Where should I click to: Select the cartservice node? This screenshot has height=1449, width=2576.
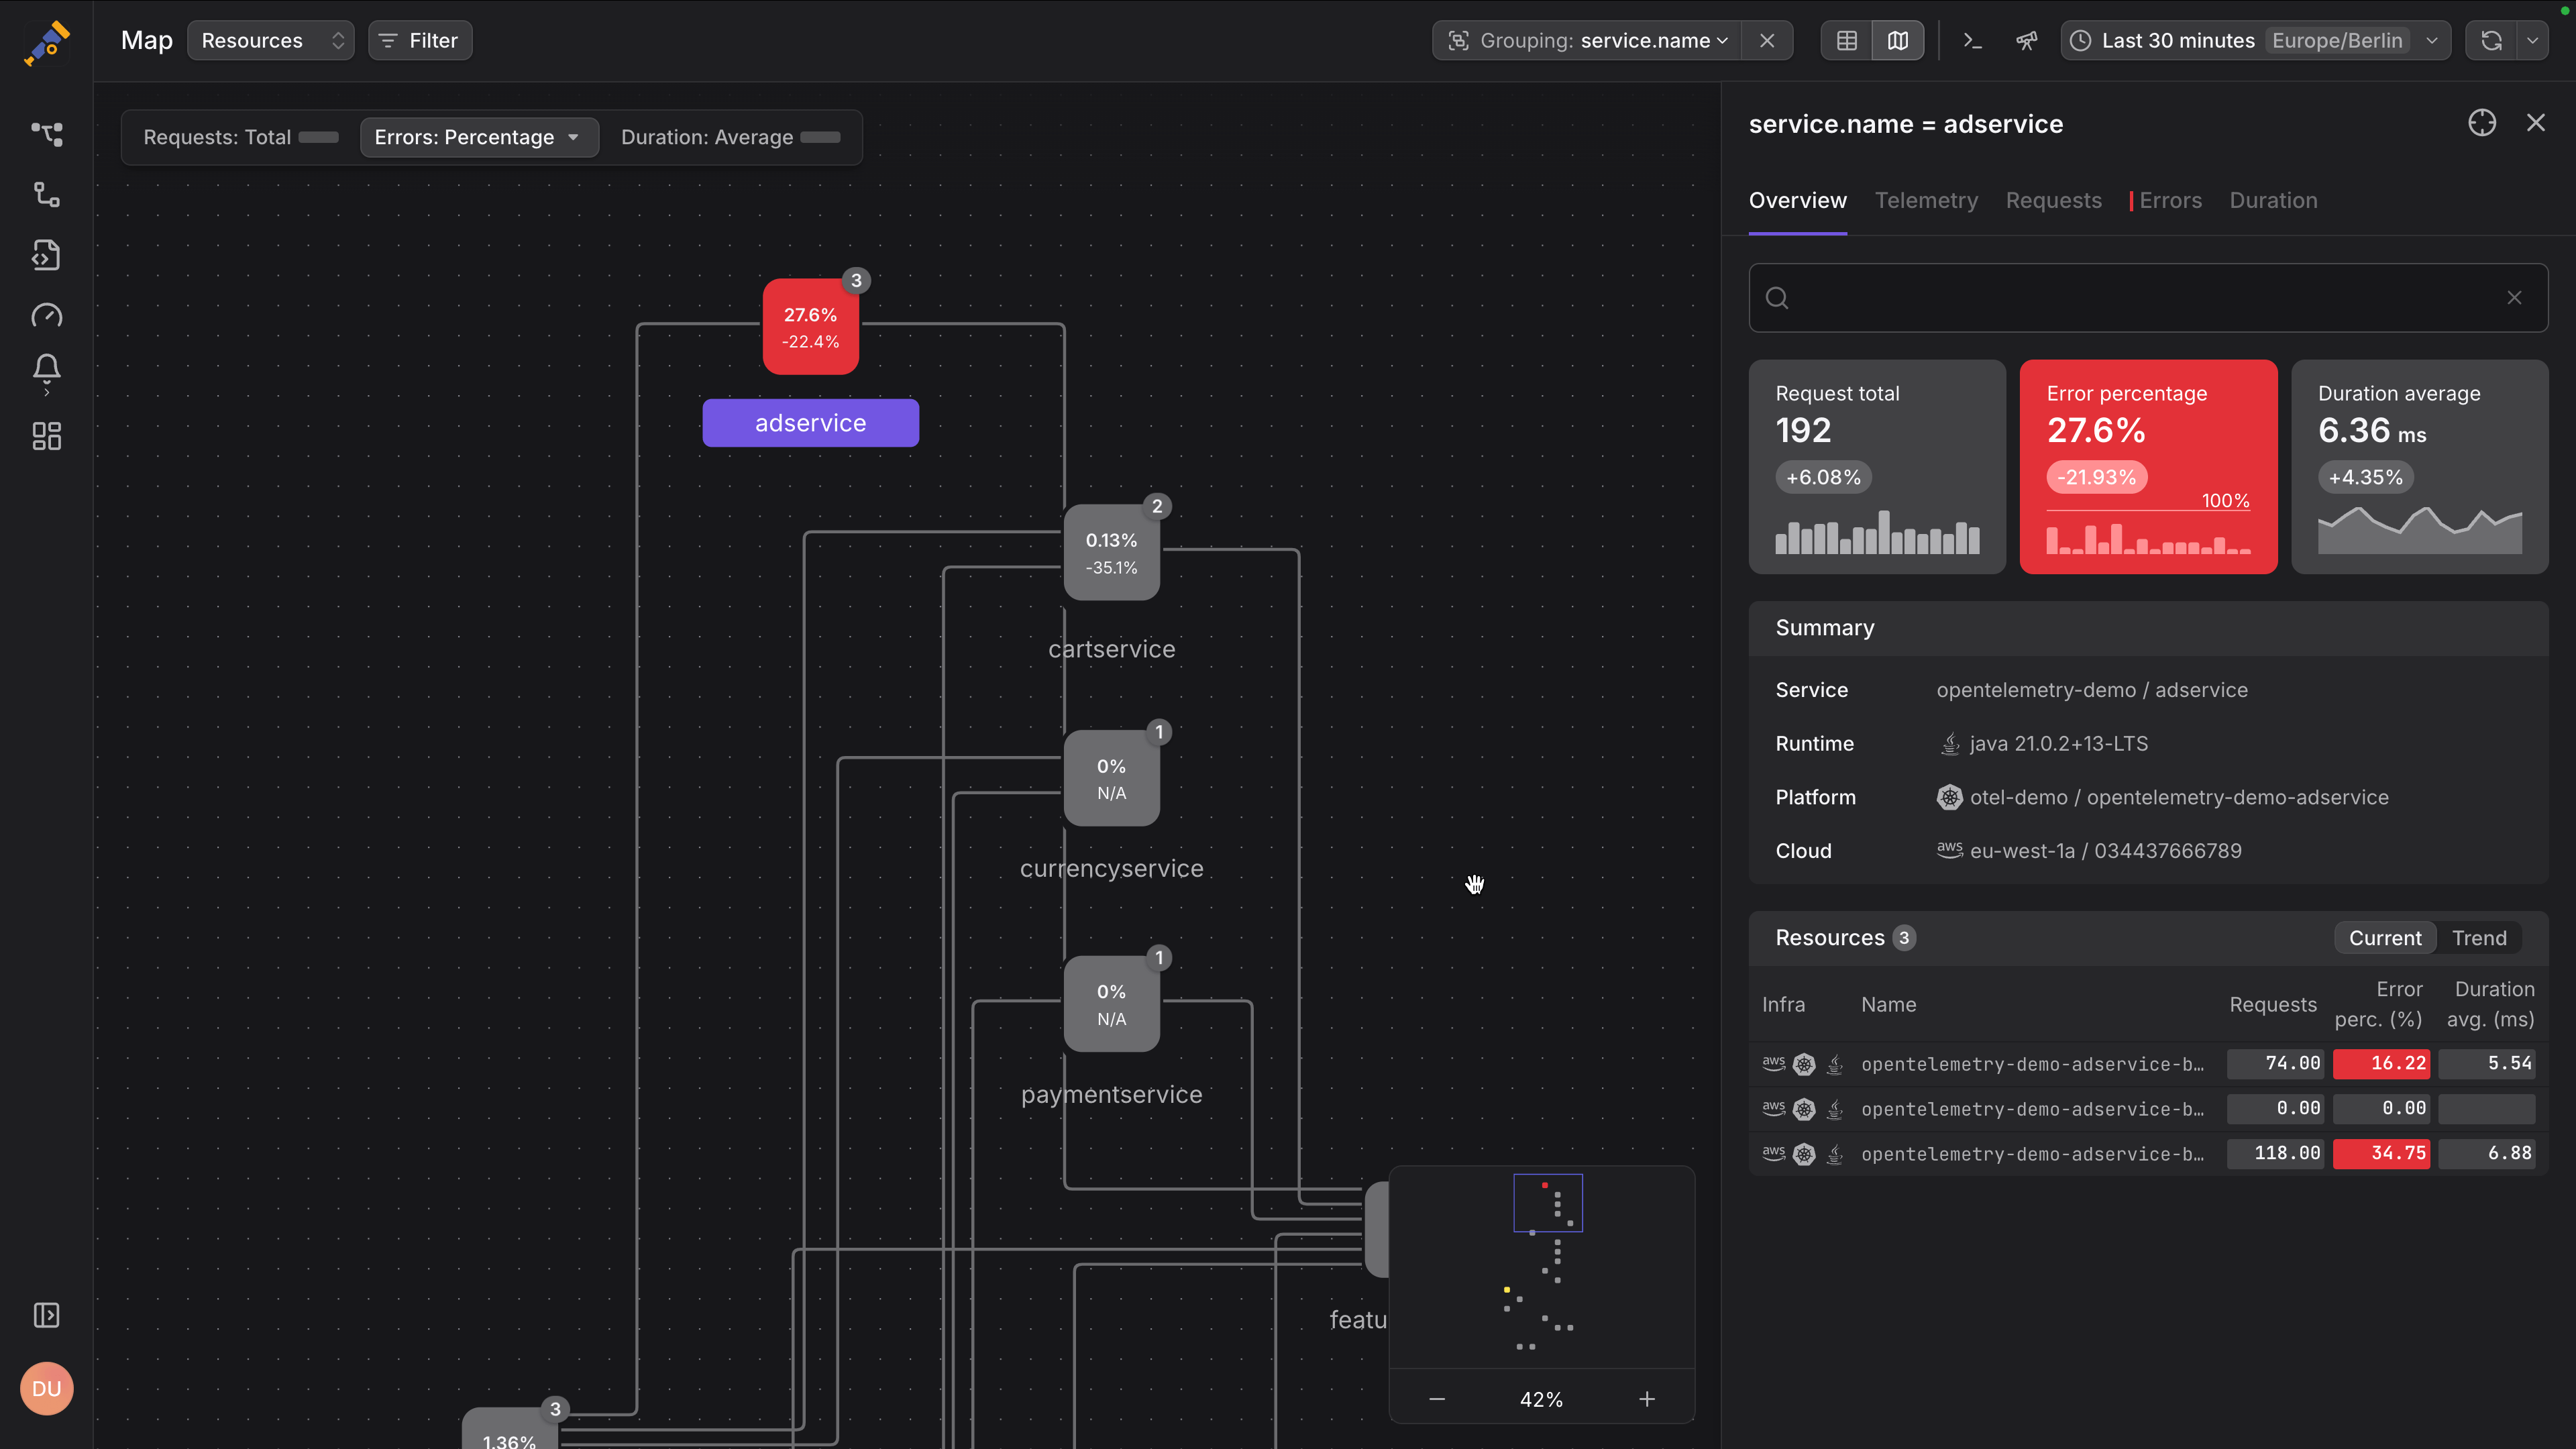pyautogui.click(x=1112, y=552)
